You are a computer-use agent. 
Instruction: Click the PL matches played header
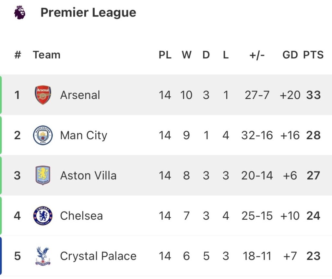(x=165, y=55)
